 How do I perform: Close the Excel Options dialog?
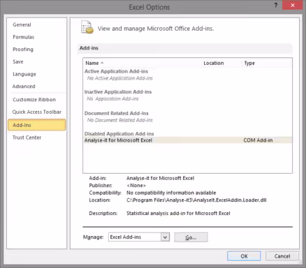tap(293, 5)
